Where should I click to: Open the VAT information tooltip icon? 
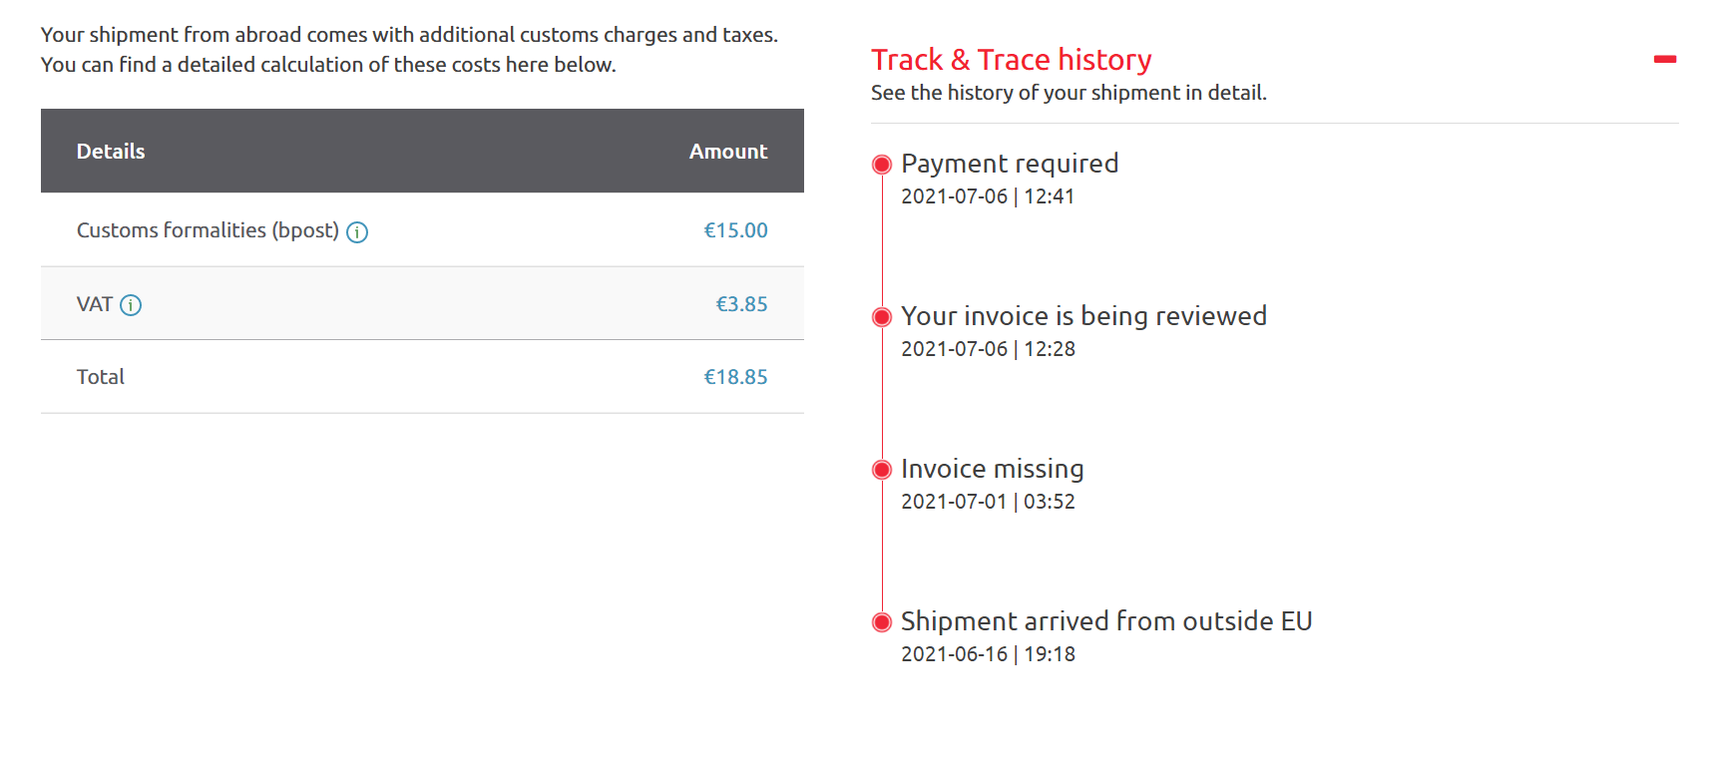(x=131, y=305)
